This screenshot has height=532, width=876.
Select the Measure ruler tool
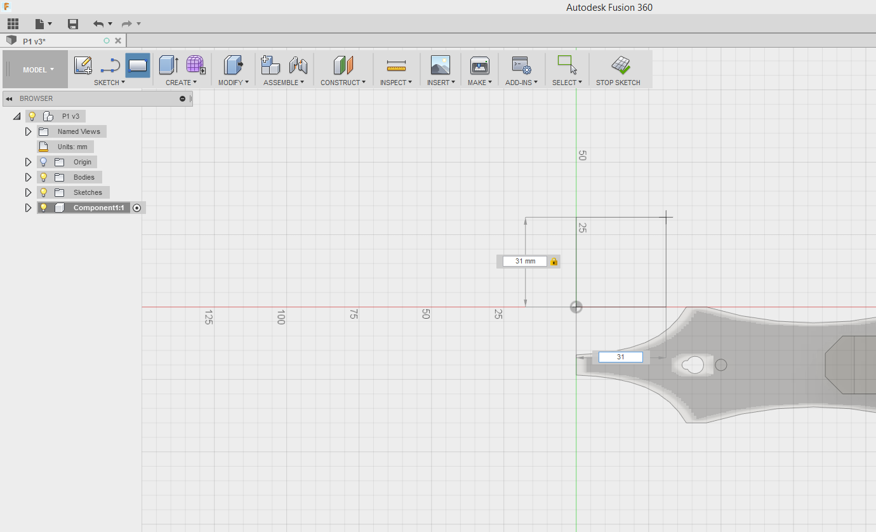(x=396, y=65)
